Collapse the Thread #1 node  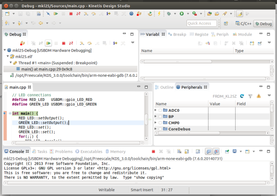pos(11,63)
